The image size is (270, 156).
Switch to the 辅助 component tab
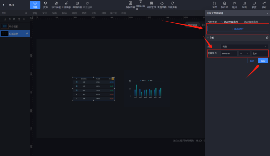(54, 13)
